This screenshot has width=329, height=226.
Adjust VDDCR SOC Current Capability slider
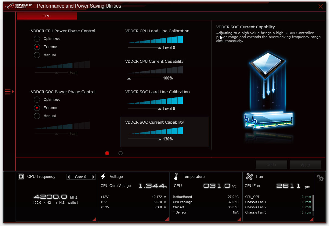point(160,139)
